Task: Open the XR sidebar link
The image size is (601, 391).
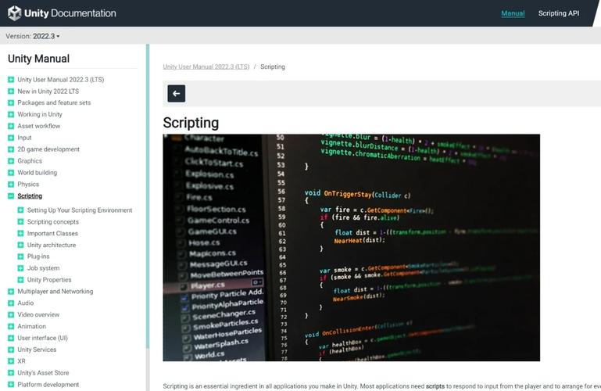Action: coord(21,361)
